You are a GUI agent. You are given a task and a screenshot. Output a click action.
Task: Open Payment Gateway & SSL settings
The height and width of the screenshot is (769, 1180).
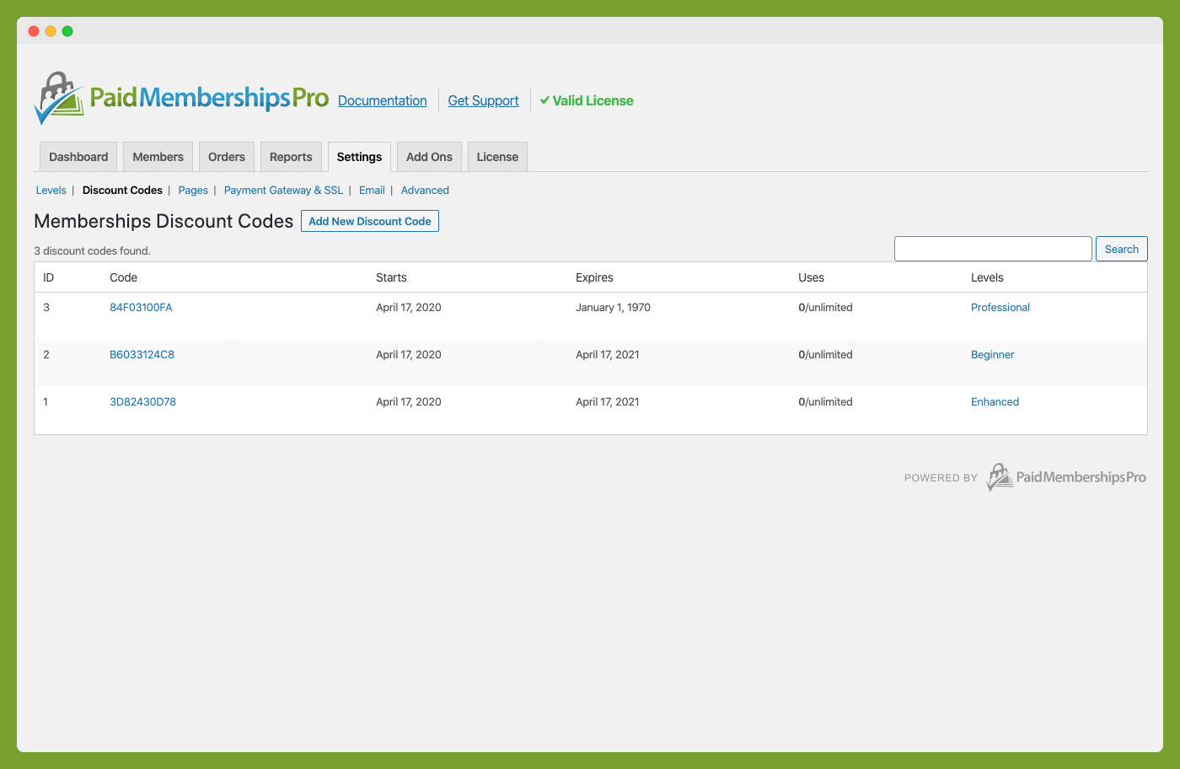(x=283, y=191)
